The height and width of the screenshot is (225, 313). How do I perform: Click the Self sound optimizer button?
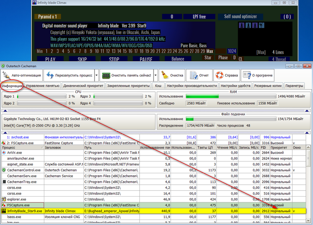pos(241,17)
